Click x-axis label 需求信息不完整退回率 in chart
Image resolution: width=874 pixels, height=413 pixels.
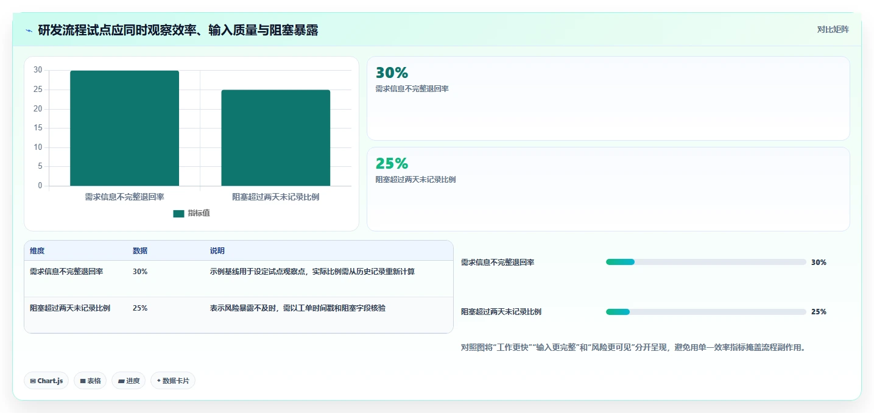pyautogui.click(x=124, y=197)
